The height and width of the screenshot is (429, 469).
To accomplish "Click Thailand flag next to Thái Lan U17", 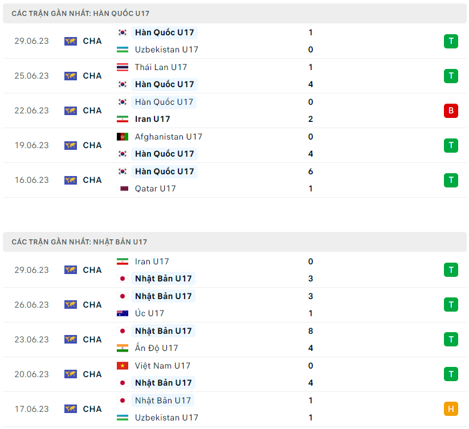I will [123, 67].
